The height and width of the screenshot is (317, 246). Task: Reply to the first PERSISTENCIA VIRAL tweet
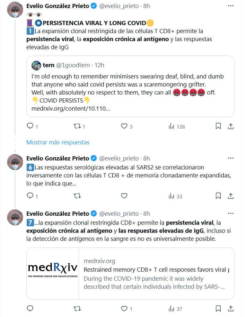click(30, 126)
